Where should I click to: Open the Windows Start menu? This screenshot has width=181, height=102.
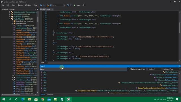tap(3, 99)
